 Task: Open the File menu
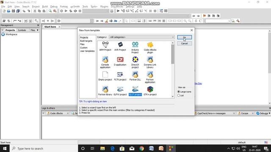pos(3,7)
